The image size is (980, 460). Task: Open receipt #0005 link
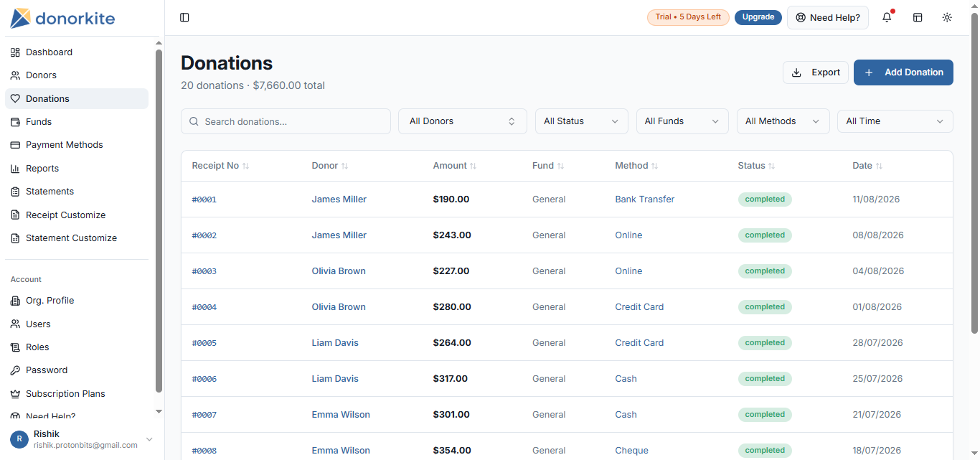(x=204, y=343)
